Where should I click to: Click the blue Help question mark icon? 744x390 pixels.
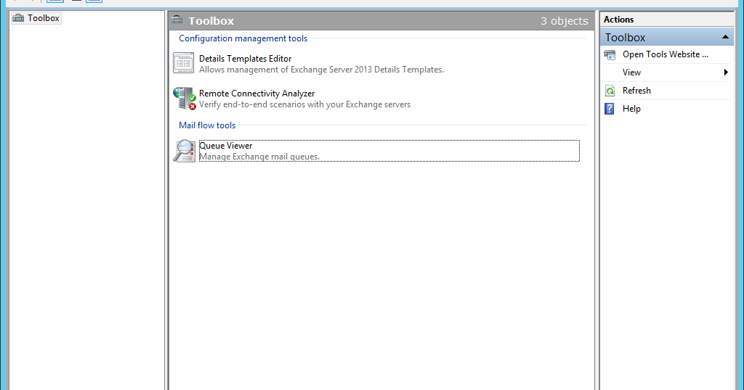(610, 109)
